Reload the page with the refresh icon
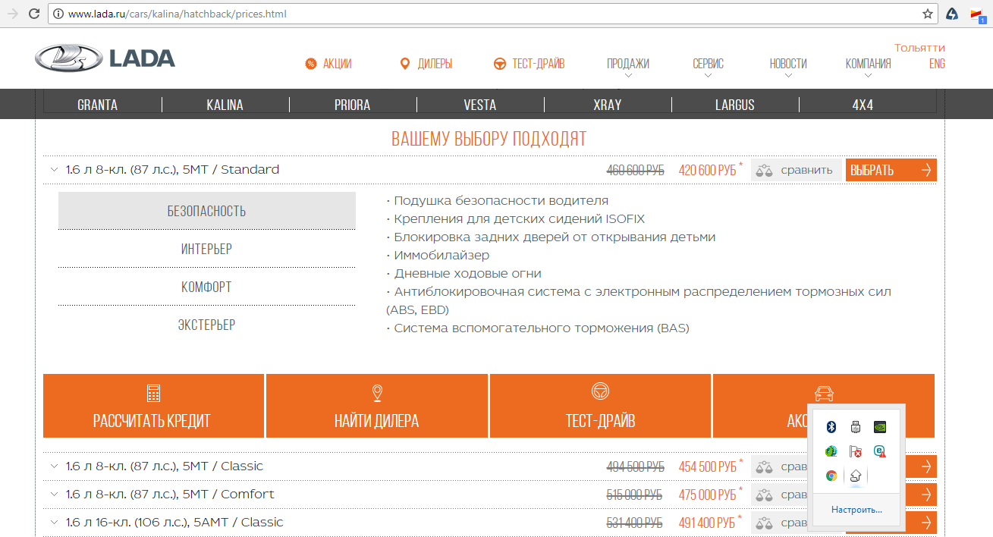The height and width of the screenshot is (537, 993). [34, 14]
